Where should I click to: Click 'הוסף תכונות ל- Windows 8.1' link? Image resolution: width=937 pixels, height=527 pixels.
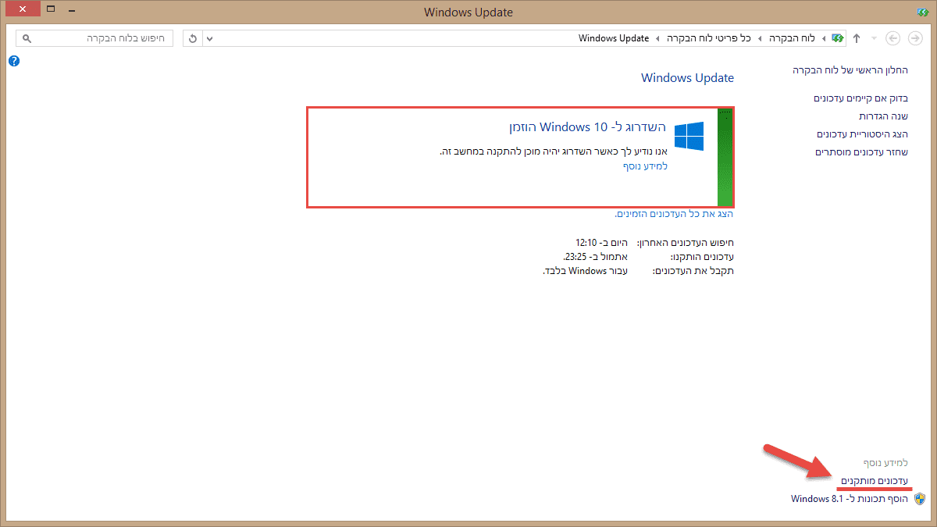click(x=850, y=498)
